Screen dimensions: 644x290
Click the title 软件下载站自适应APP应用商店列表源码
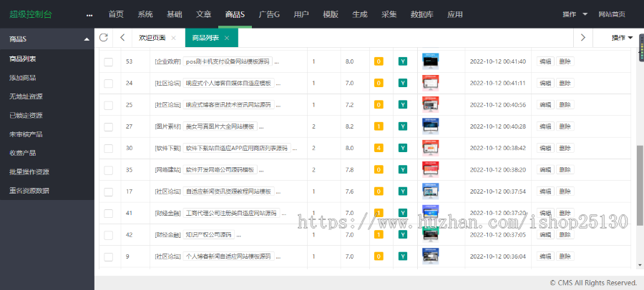[x=237, y=148]
